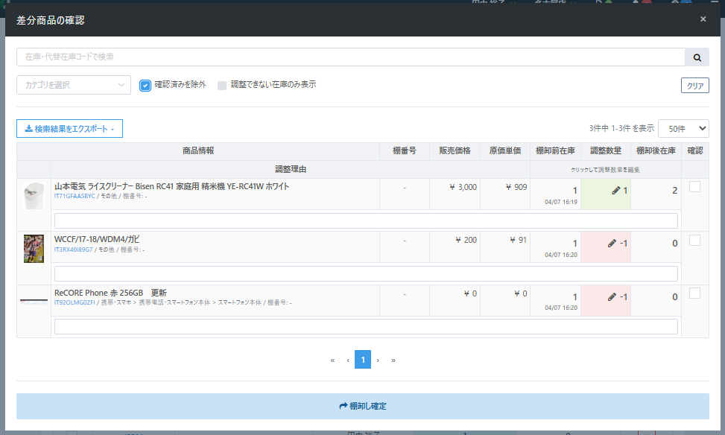Image resolution: width=725 pixels, height=435 pixels.
Task: Click the ¥ 909 cost price cell
Action: (x=505, y=194)
